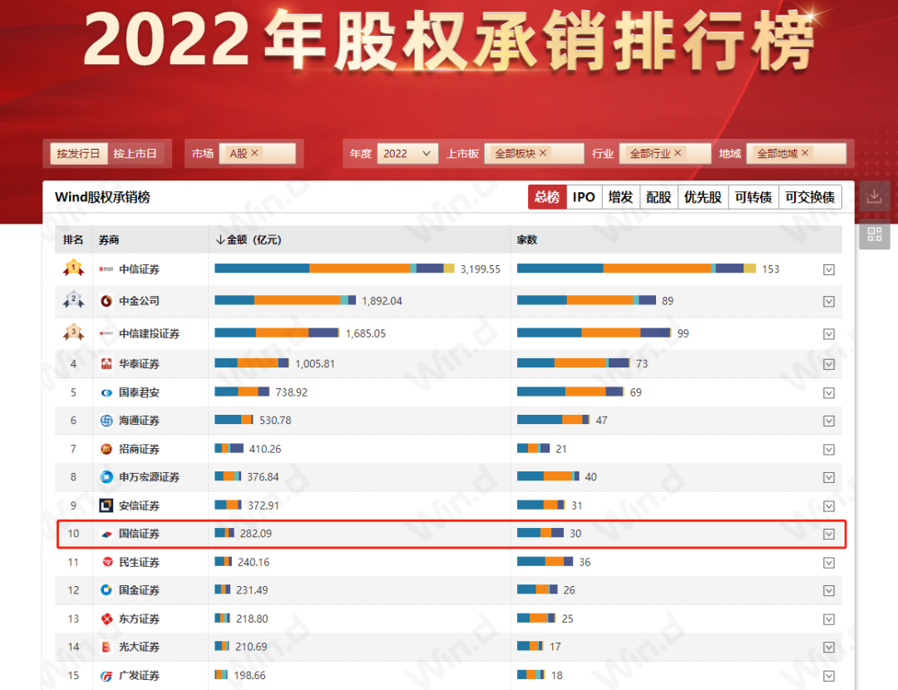
Task: Click the 民生证券 logo icon
Action: pyautogui.click(x=107, y=562)
